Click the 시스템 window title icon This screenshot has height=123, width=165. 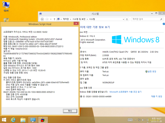click(x=40, y=14)
